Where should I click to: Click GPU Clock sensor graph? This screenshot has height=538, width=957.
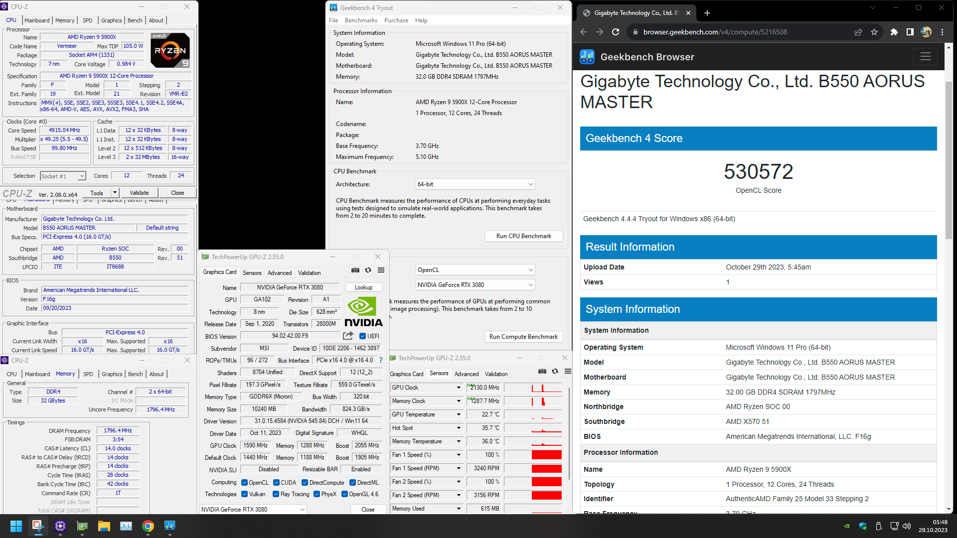pos(533,388)
